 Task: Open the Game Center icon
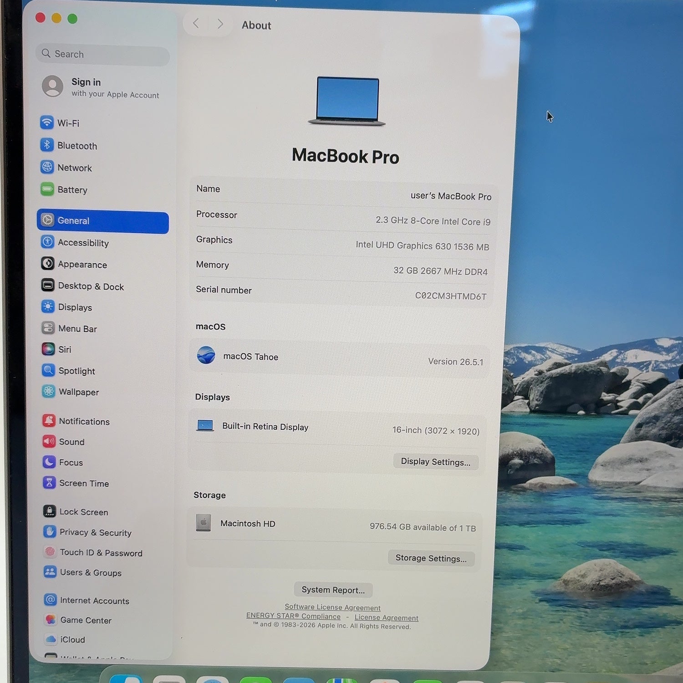pos(51,620)
